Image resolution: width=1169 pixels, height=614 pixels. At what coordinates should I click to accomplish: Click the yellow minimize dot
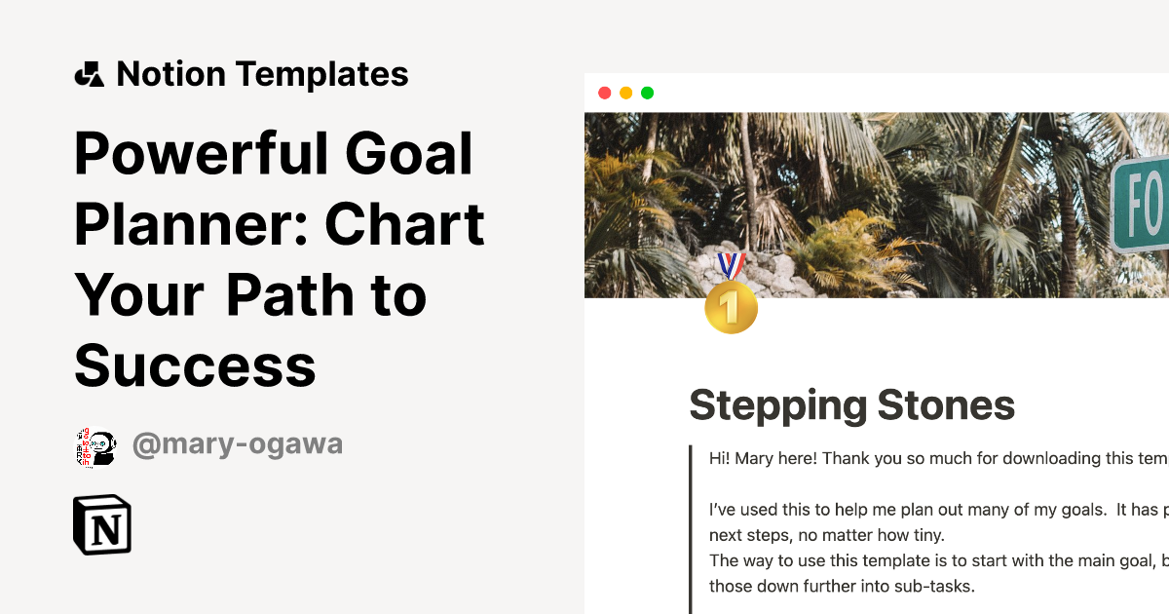626,93
